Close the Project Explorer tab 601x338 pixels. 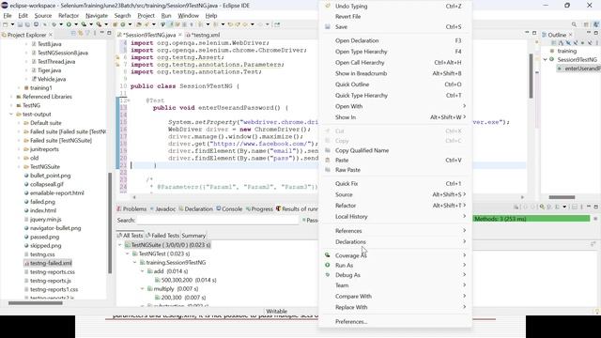coord(50,35)
